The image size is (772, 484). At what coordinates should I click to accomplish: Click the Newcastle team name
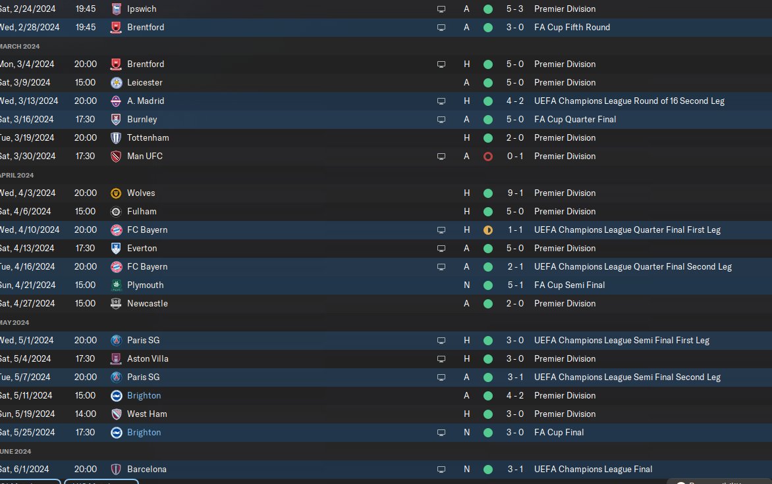[148, 304]
